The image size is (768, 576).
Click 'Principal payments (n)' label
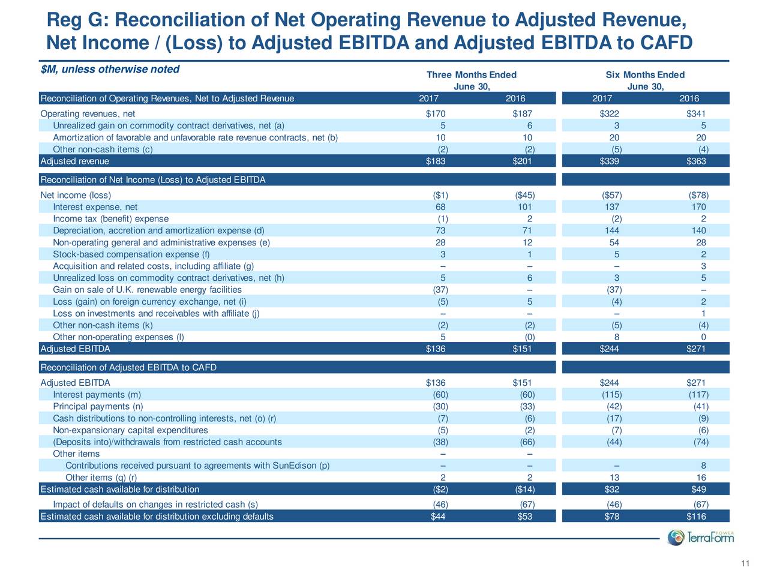pyautogui.click(x=98, y=406)
